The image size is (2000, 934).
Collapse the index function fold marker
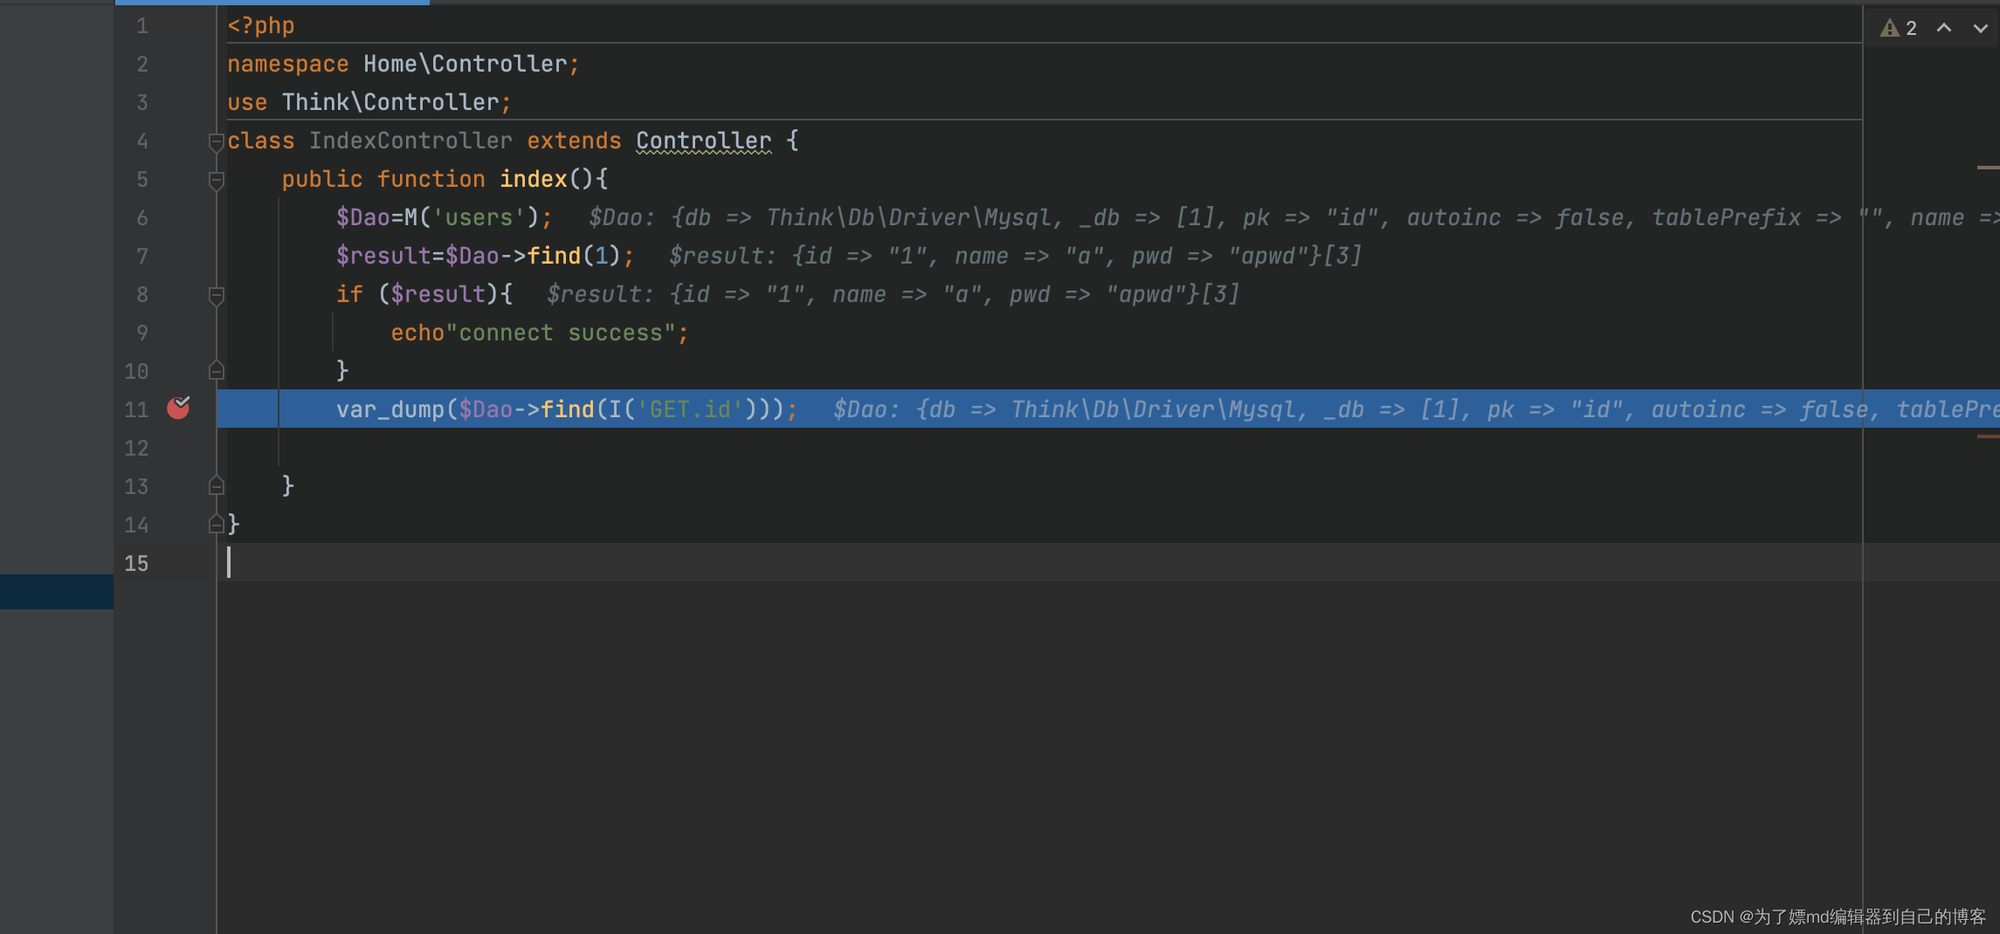(217, 180)
